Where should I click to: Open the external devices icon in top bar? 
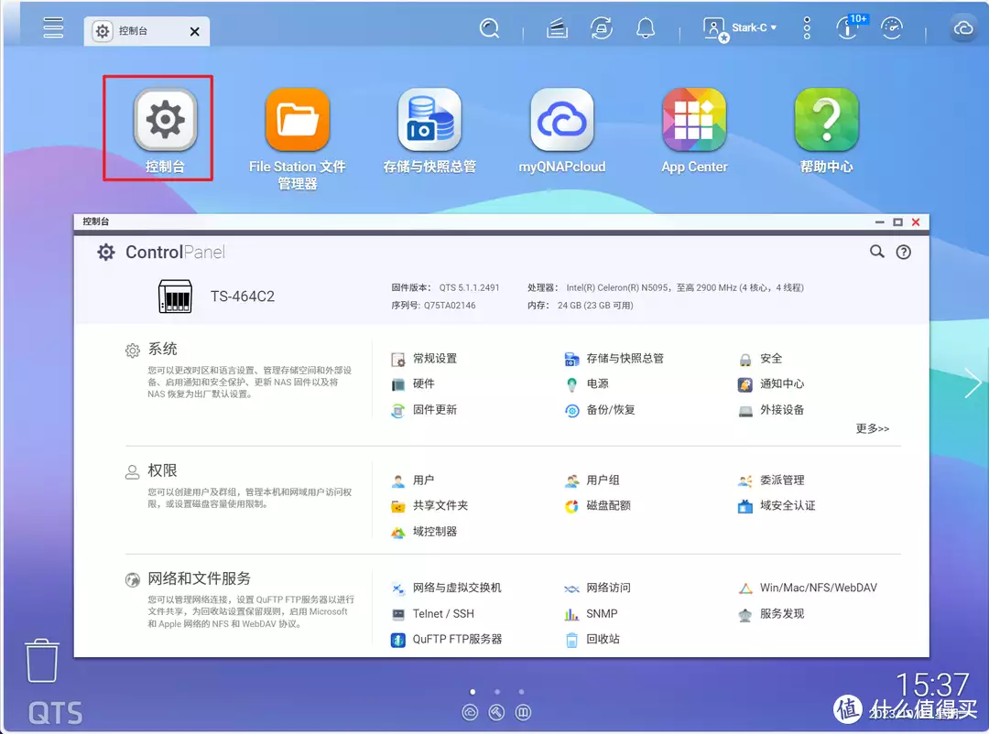coord(601,28)
